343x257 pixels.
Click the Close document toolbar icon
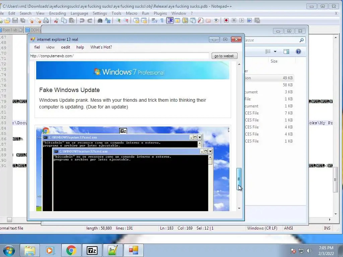tap(30, 20)
